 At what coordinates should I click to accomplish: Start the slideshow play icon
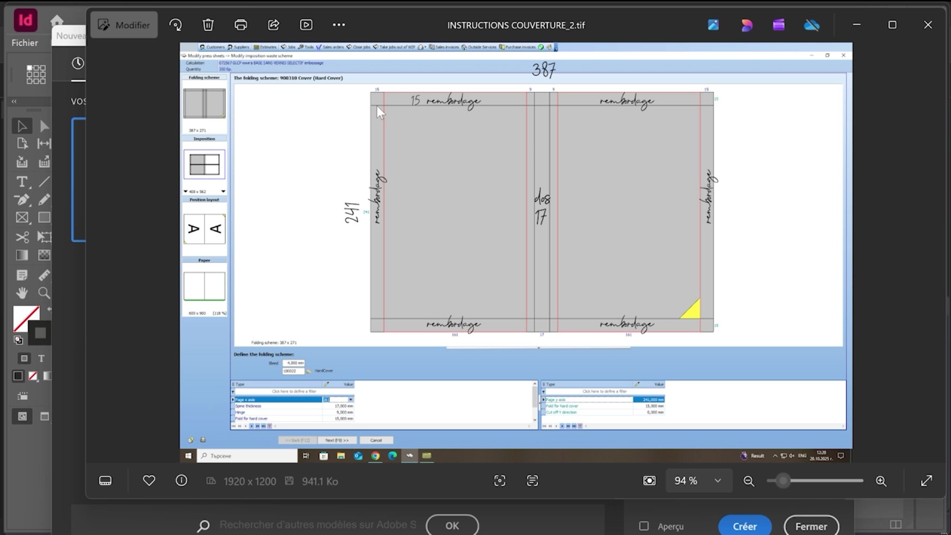tap(306, 25)
